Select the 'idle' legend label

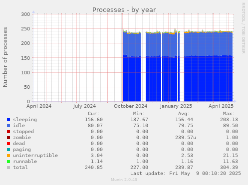pos(19,126)
